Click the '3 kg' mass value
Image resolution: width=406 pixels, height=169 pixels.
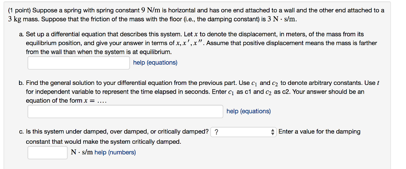pos(17,19)
